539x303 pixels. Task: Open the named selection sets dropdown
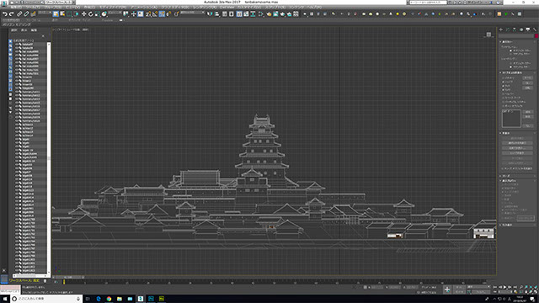pyautogui.click(x=193, y=13)
